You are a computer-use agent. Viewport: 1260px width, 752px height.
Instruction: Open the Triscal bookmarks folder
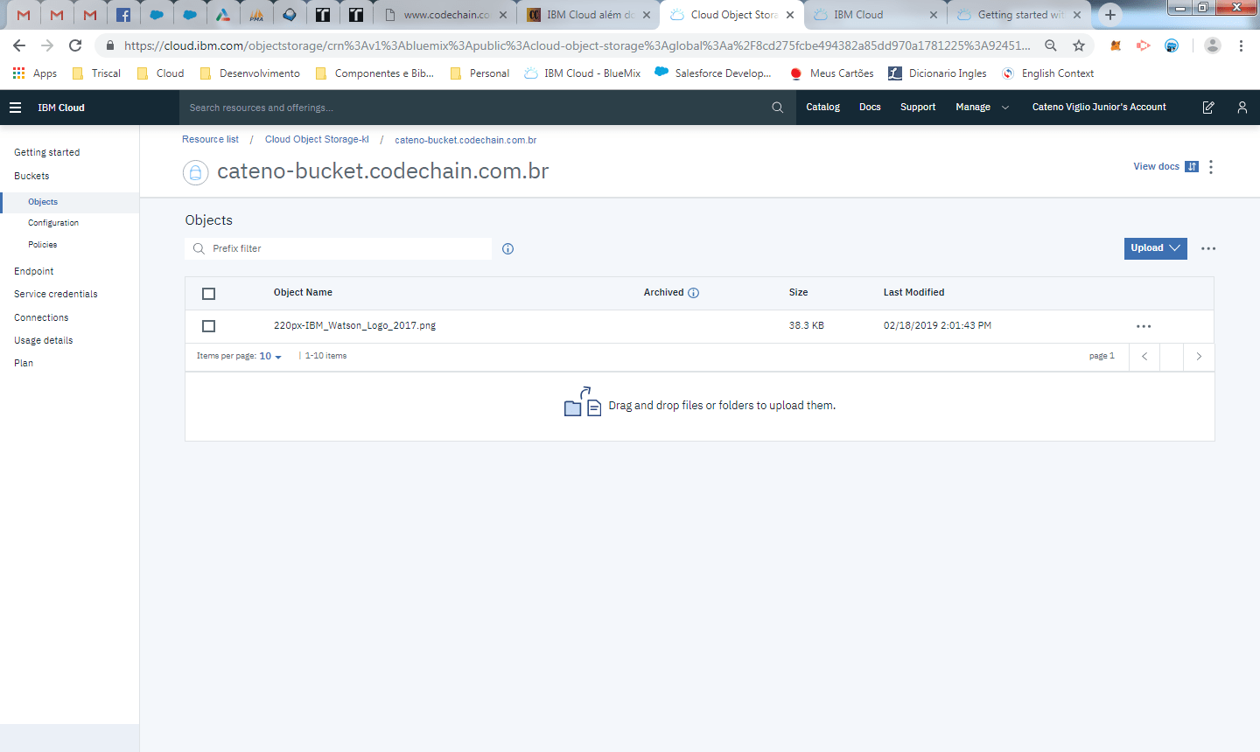pos(96,73)
